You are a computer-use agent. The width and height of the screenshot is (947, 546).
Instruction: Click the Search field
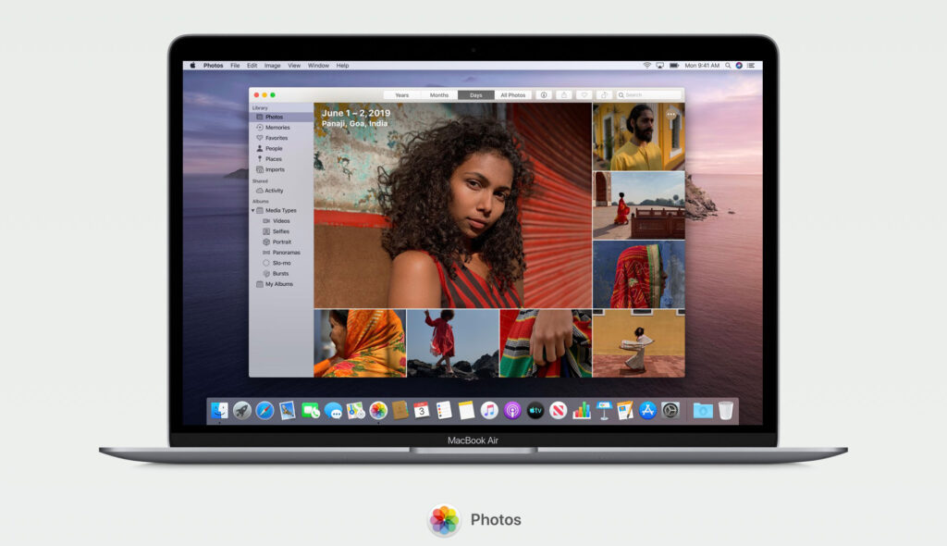click(x=651, y=95)
